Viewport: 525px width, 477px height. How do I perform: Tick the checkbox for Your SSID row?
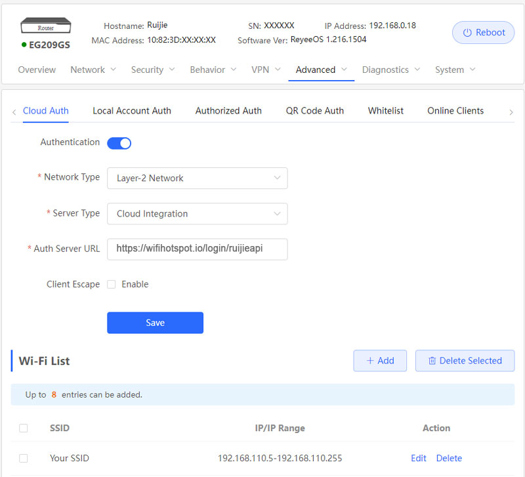coord(24,458)
